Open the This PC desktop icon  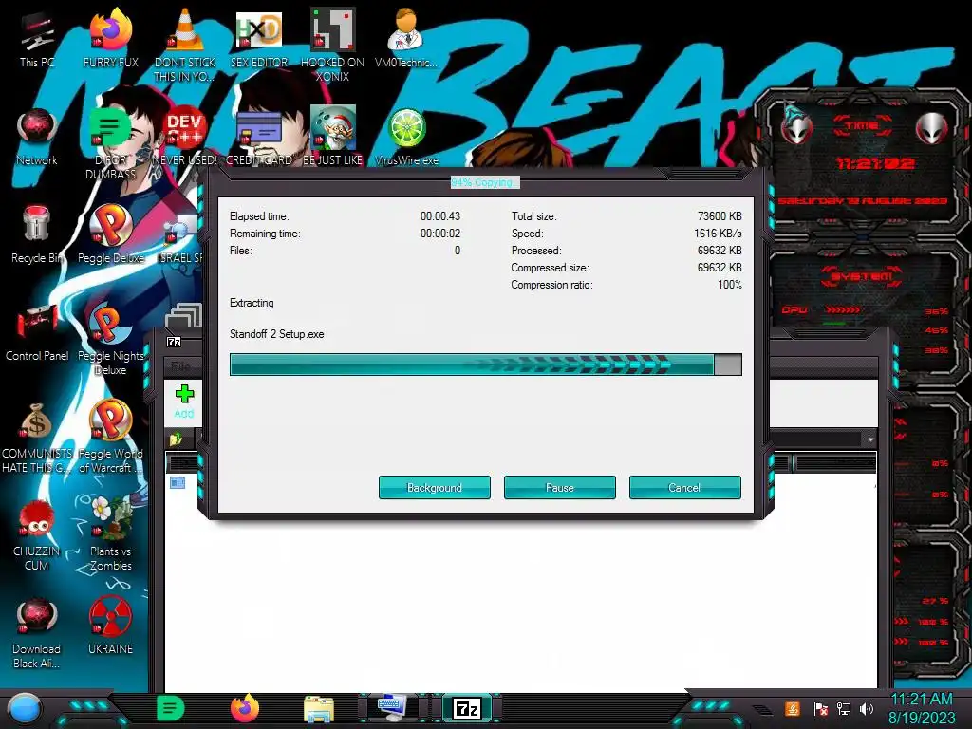point(37,40)
